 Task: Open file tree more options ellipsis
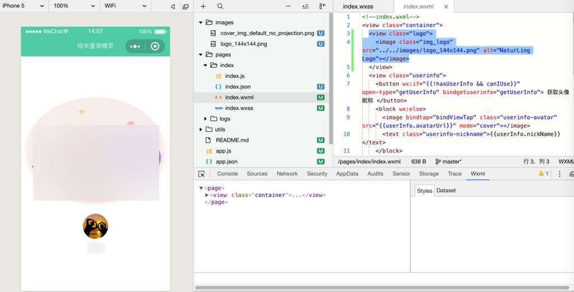coord(288,6)
